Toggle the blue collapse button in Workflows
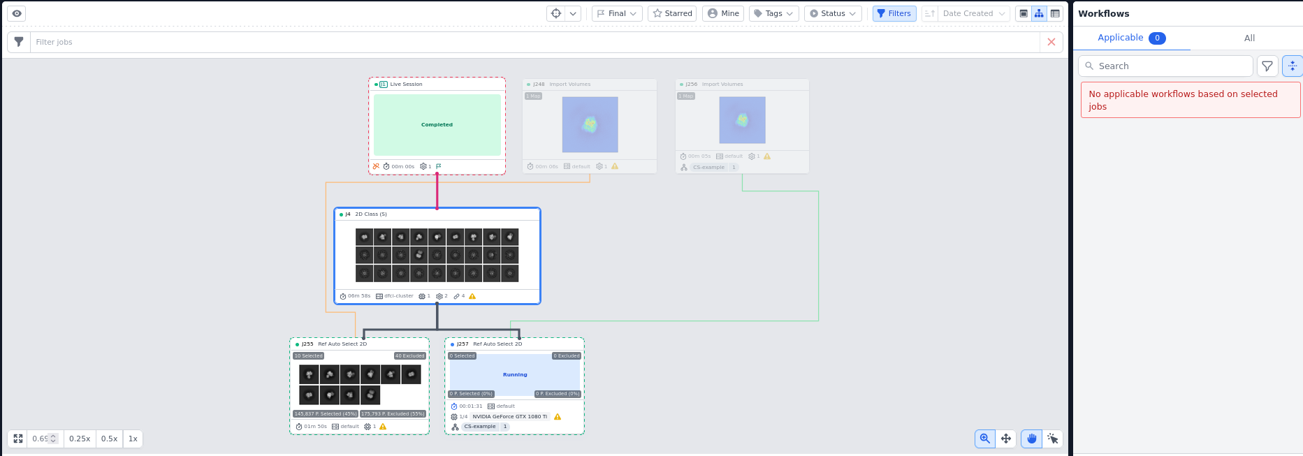Screen dimensions: 1303x456 [1293, 66]
